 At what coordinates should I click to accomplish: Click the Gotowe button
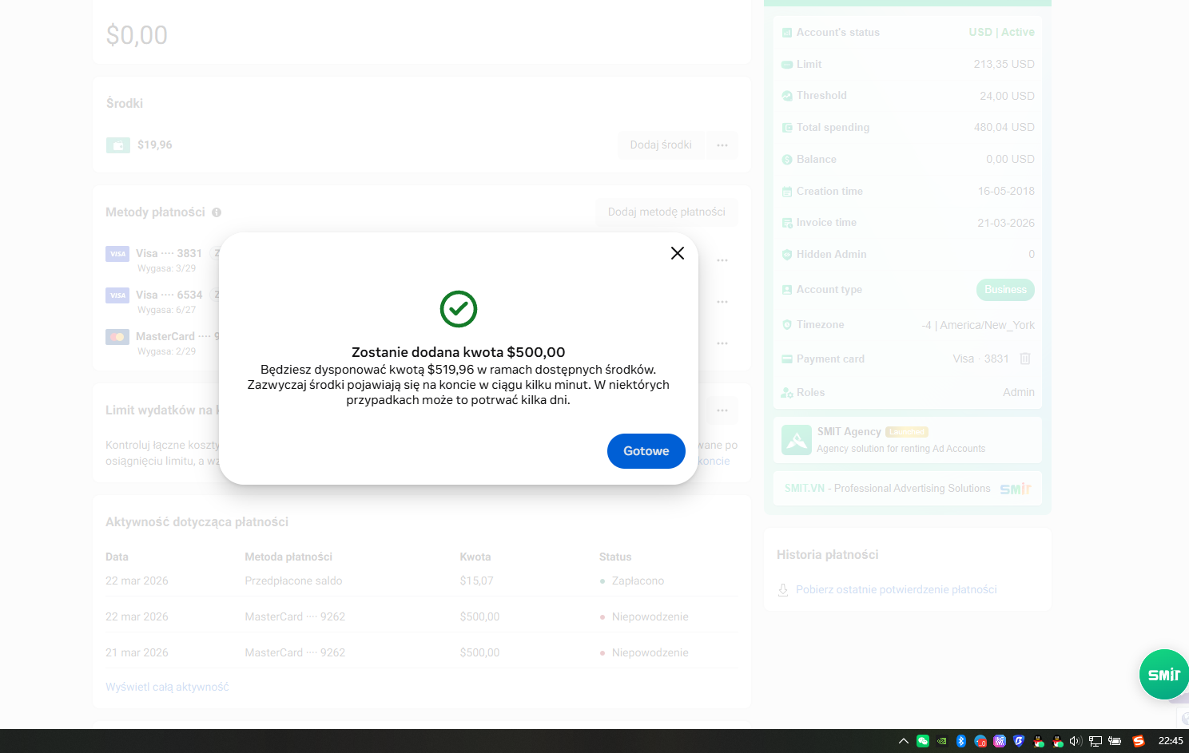(x=646, y=451)
